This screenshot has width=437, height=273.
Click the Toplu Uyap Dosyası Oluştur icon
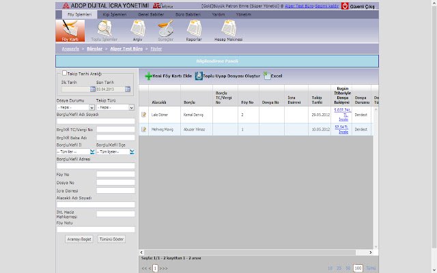(199, 76)
